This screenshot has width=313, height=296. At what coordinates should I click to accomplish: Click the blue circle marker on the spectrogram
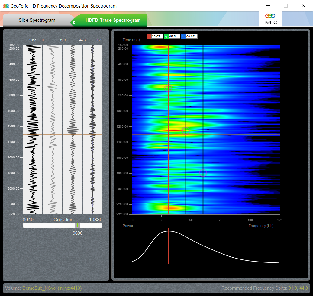202,173
